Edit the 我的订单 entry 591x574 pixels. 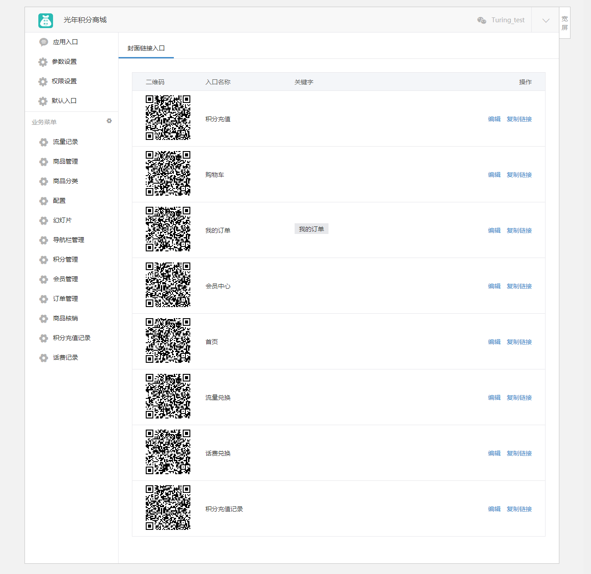tap(494, 230)
